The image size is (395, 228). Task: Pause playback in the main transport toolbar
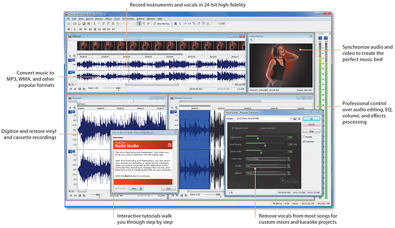click(90, 30)
